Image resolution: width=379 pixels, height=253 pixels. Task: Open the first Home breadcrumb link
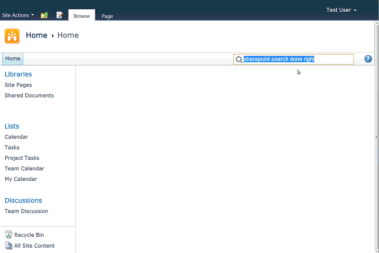click(x=36, y=35)
